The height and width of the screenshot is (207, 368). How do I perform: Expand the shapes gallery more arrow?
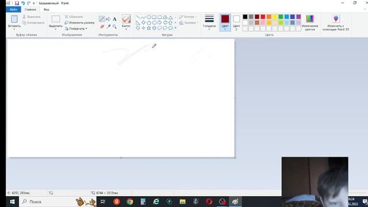pyautogui.click(x=175, y=28)
